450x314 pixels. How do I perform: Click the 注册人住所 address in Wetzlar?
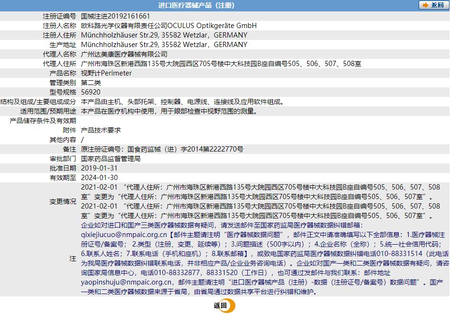click(164, 35)
